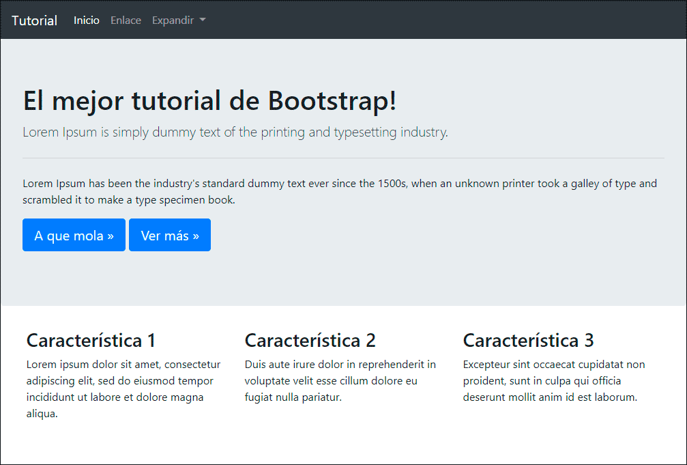Click the "Lorem Ipsum is simply dummy text" subtitle
This screenshot has width=687, height=465.
tap(235, 132)
